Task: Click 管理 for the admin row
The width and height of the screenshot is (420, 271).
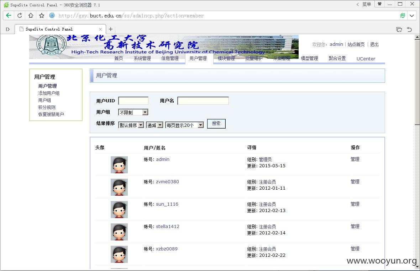Action: pyautogui.click(x=355, y=159)
